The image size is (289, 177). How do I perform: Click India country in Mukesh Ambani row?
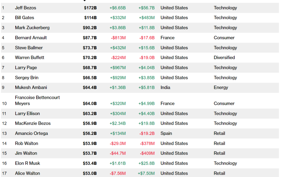coord(165,87)
